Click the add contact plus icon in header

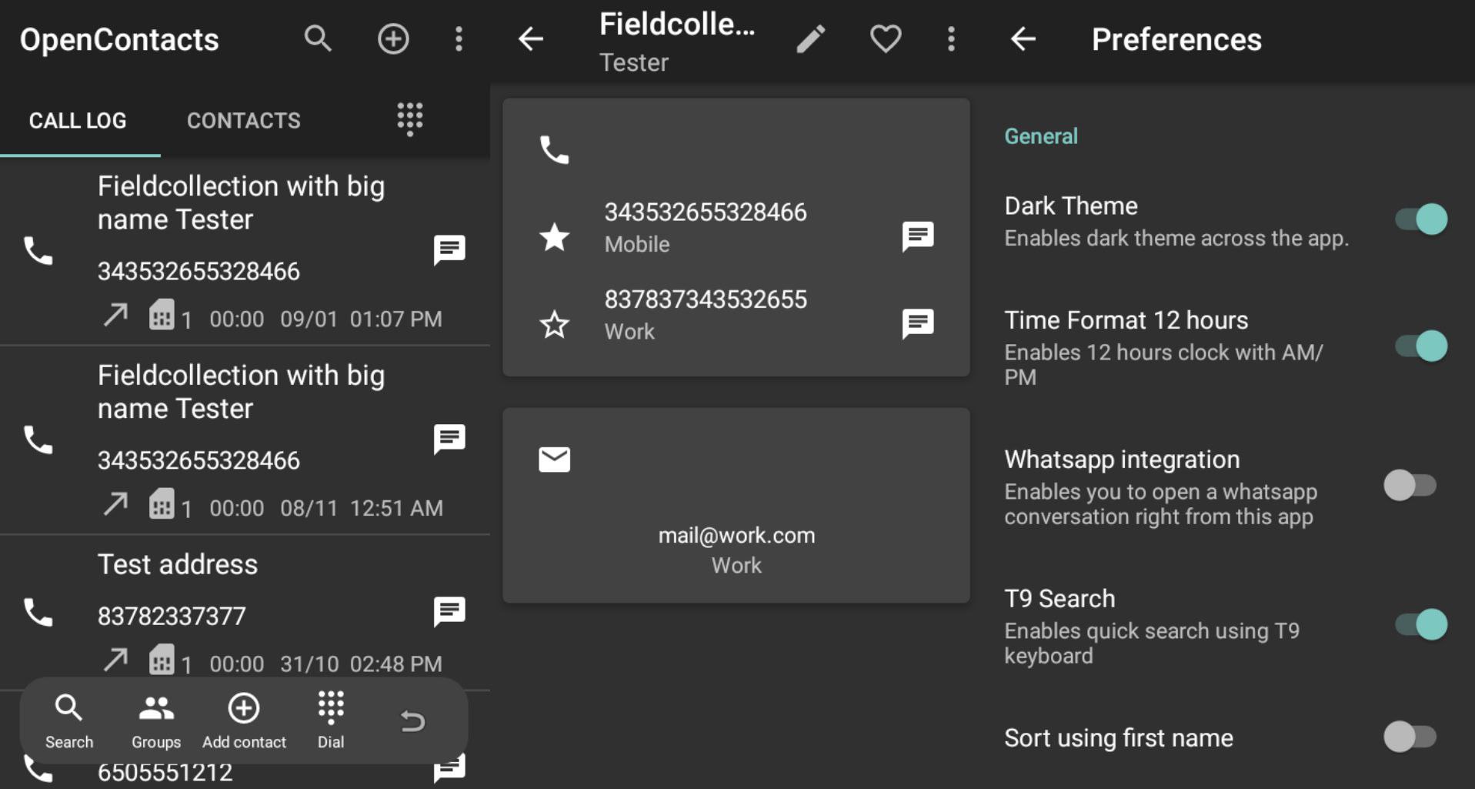click(x=392, y=38)
